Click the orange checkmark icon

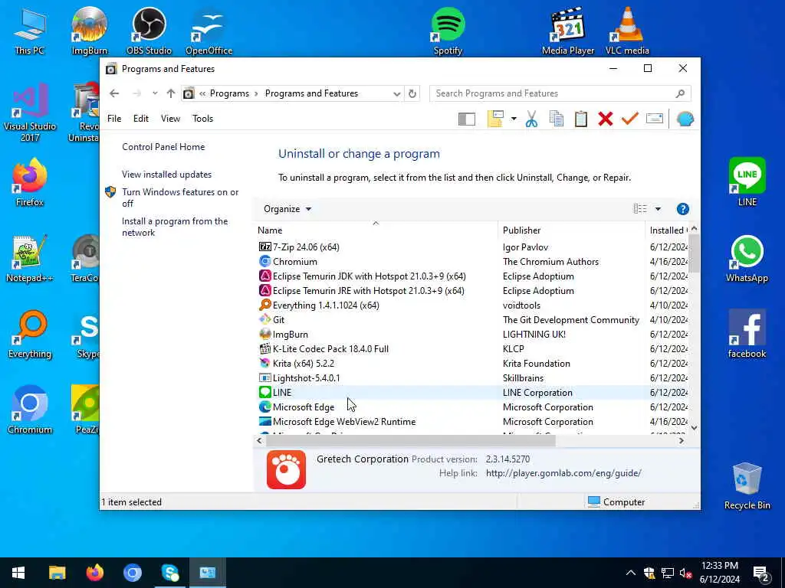(x=630, y=119)
